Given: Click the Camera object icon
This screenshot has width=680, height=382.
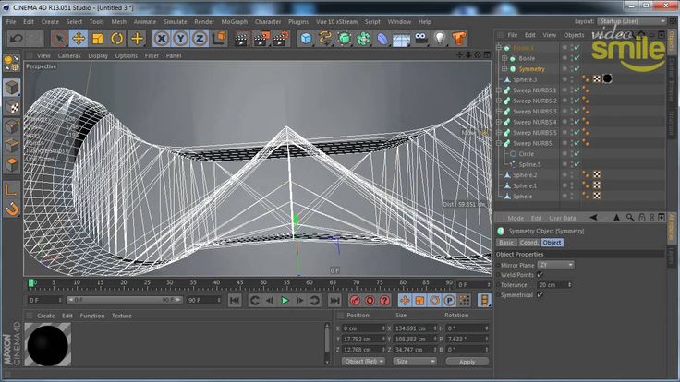Looking at the screenshot, I should [x=420, y=38].
